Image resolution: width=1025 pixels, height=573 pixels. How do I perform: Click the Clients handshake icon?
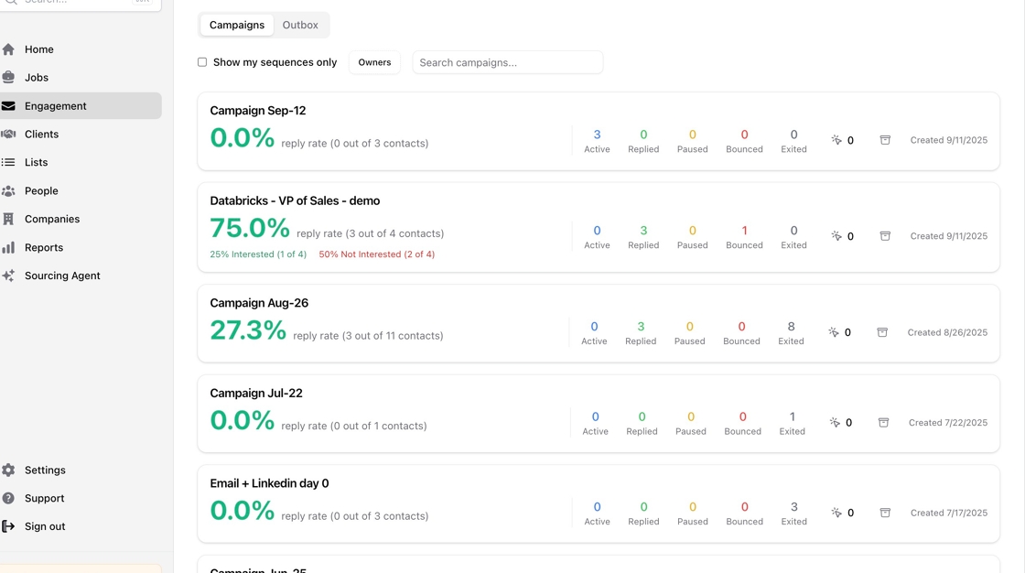pos(9,135)
